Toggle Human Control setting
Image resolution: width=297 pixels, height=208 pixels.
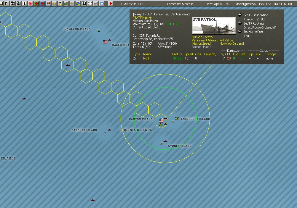coord(202,37)
